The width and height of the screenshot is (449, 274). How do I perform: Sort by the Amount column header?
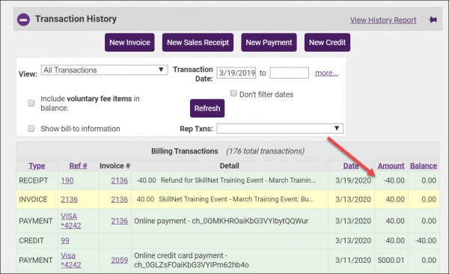[x=391, y=165]
